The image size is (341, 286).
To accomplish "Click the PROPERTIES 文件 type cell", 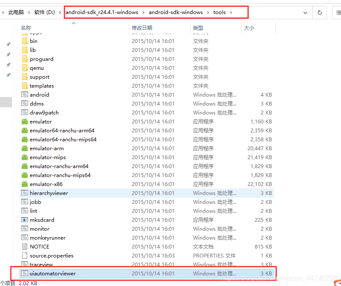I will [214, 255].
